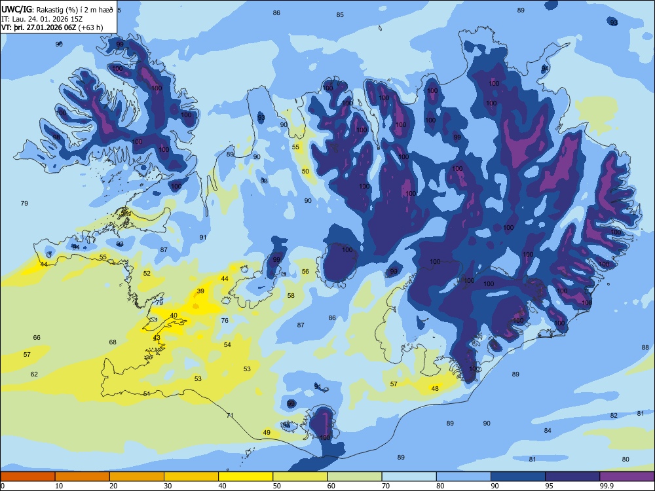Screen dimensions: 655x491
Task: Select the 30–40 golden legend swatch
Action: [191, 477]
